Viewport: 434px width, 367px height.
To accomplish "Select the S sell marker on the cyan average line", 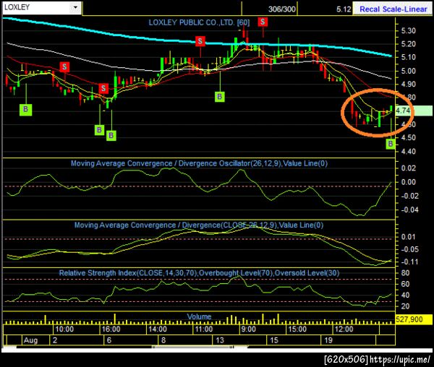I will pyautogui.click(x=200, y=41).
